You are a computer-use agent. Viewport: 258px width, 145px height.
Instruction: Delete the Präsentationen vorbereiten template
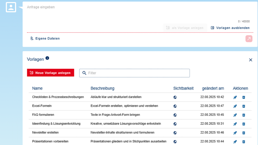click(x=244, y=142)
